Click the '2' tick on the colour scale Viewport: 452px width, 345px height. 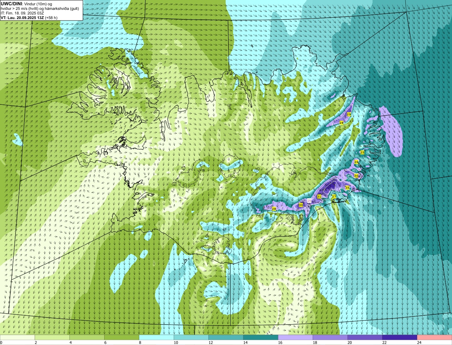[36, 343]
